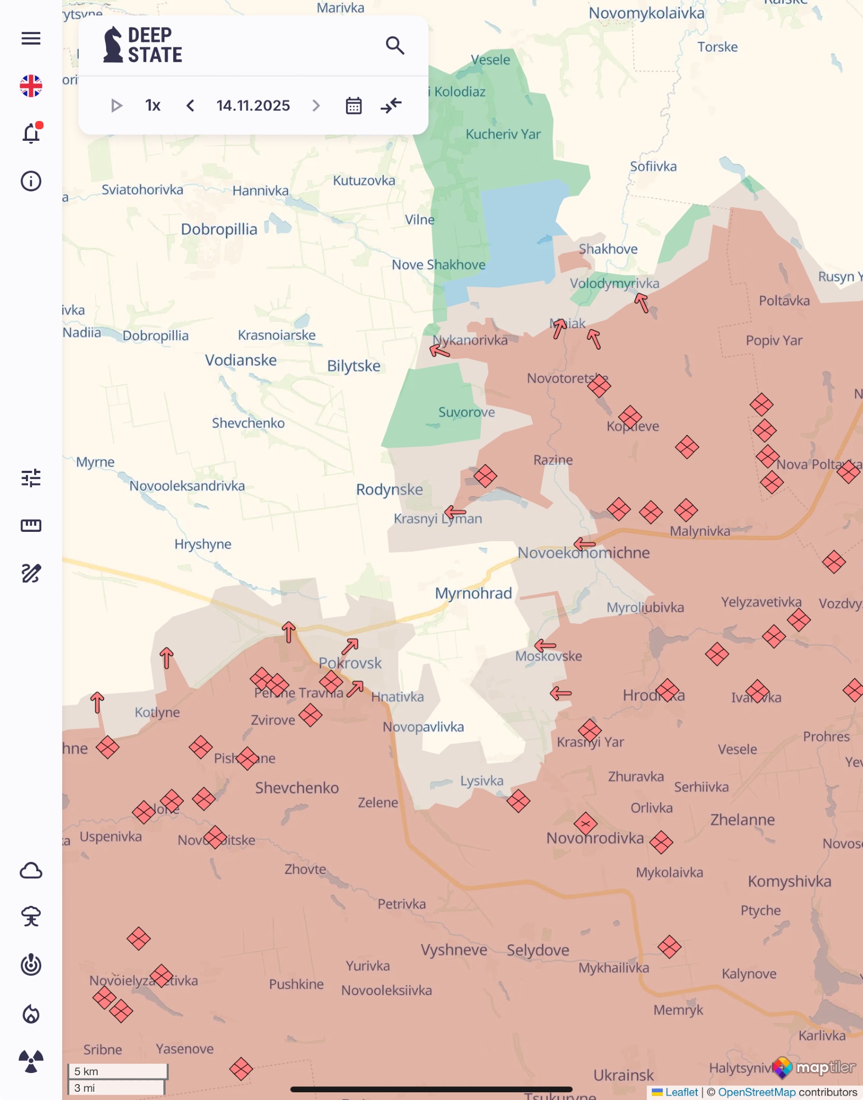Toggle the nuclear explosion mushroom layer

click(x=31, y=917)
